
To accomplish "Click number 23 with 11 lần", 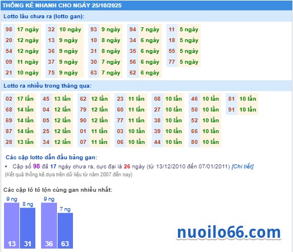I will pos(120,99).
